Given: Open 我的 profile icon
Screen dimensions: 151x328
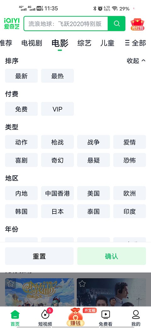Looking at the screenshot, I should (x=136, y=318).
